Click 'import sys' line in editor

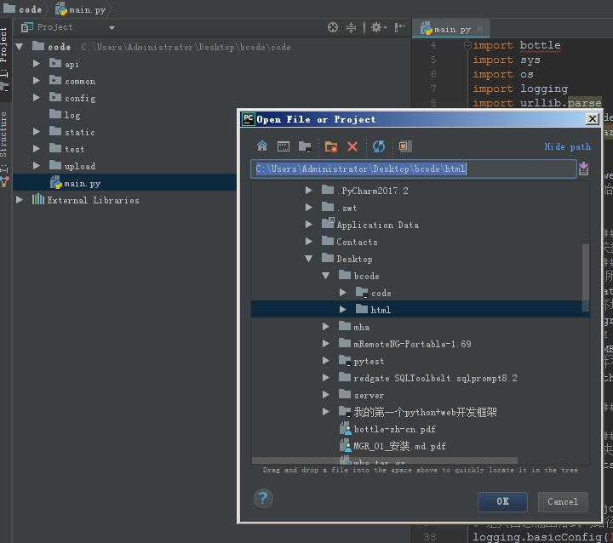point(507,60)
